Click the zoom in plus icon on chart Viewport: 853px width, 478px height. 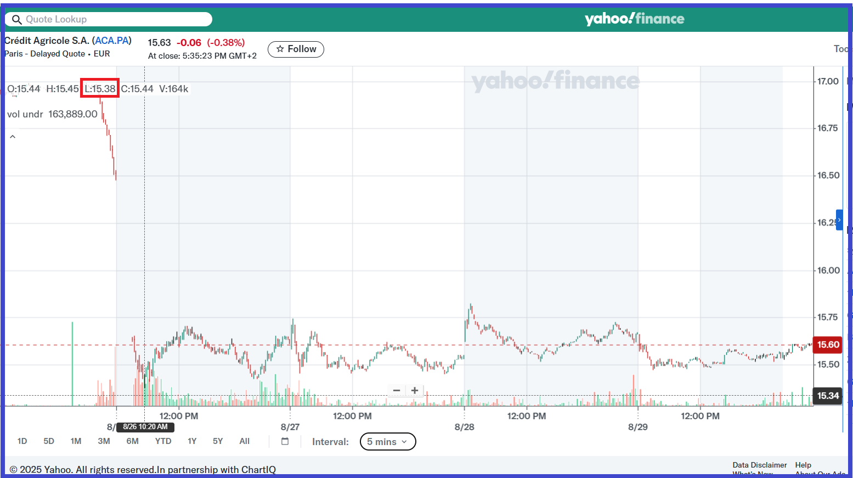point(415,390)
